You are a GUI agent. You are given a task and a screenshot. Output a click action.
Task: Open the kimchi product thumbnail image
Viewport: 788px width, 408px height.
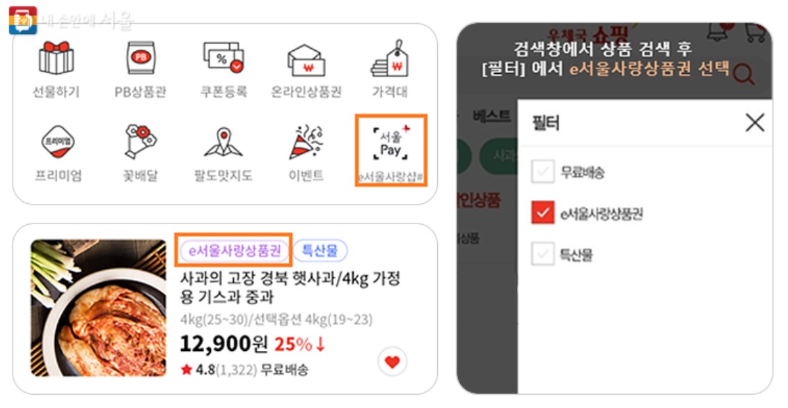tap(99, 308)
